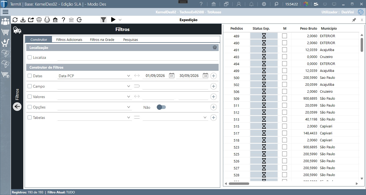366x195 pixels.
Task: Click the overlapping windows icon in title bar
Action: click(x=226, y=4)
